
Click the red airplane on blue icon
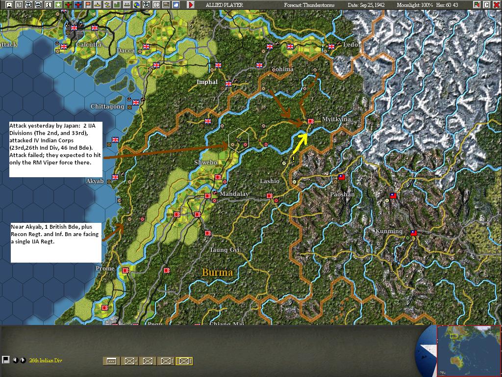[78, 5]
